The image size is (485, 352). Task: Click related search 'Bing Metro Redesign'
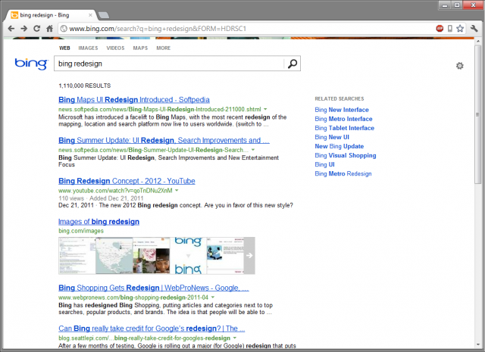(x=343, y=173)
